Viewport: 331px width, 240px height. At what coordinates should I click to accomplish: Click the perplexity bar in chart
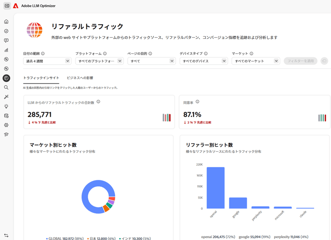(260, 207)
